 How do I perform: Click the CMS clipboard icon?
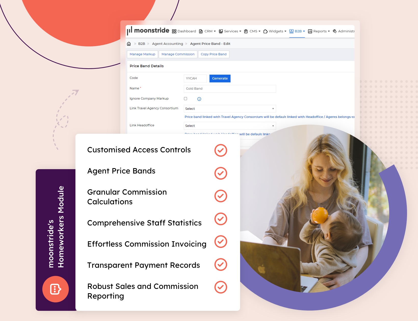click(246, 31)
